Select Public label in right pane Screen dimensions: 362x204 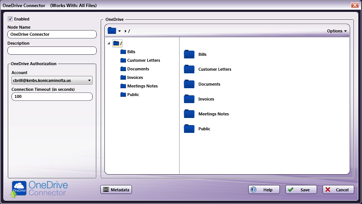(204, 129)
